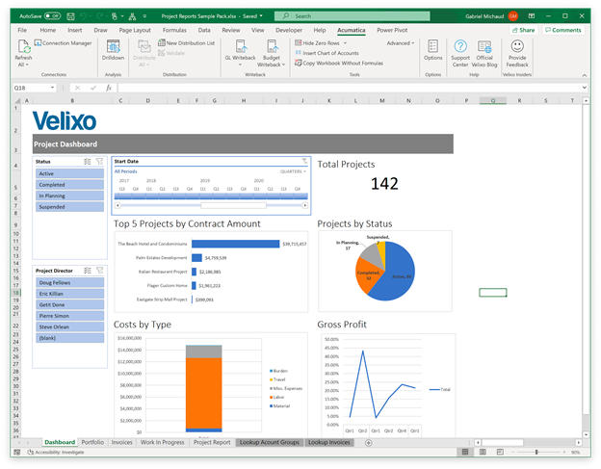601x469 pixels.
Task: Open the Customize Quick Access Toolbar dropdown
Action: tap(144, 16)
